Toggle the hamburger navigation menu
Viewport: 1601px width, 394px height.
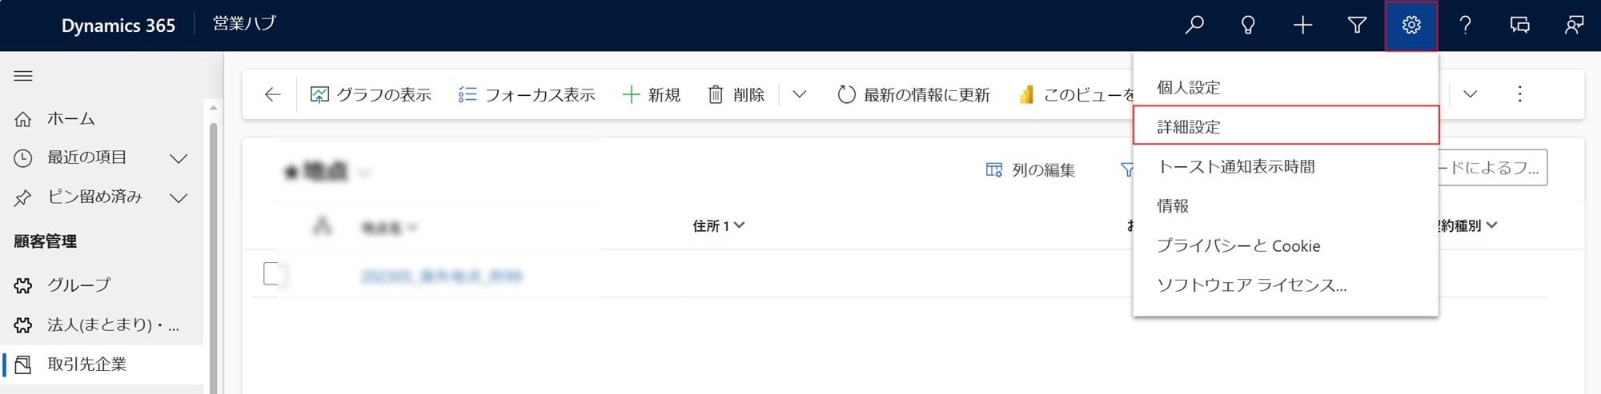(23, 76)
